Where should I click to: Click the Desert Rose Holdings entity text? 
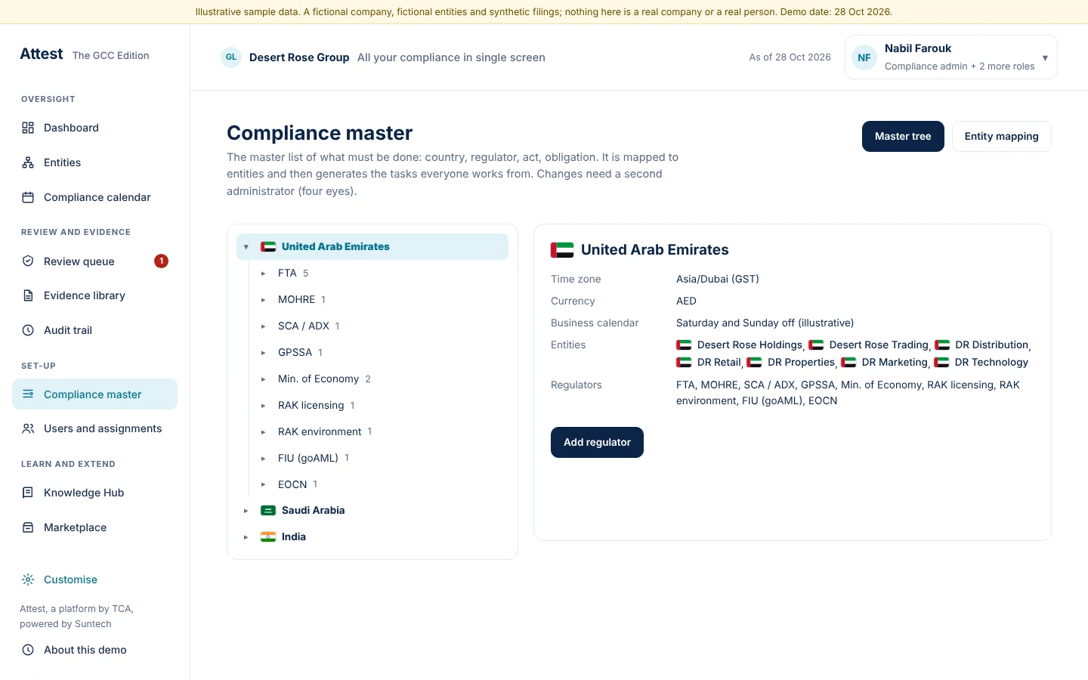click(x=750, y=345)
